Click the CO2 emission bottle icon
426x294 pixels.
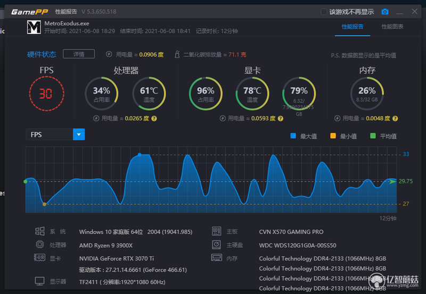point(177,54)
